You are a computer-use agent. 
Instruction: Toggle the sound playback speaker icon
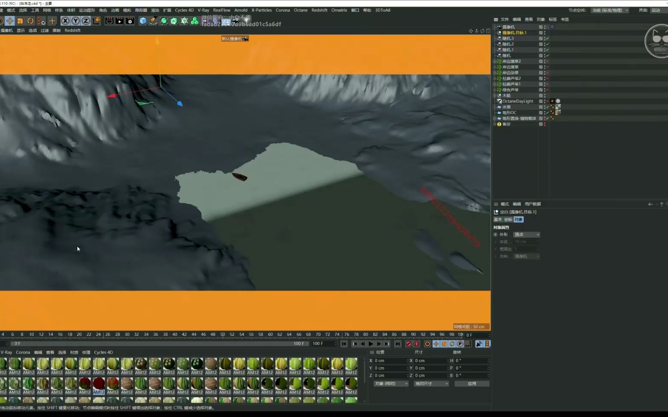(x=479, y=344)
